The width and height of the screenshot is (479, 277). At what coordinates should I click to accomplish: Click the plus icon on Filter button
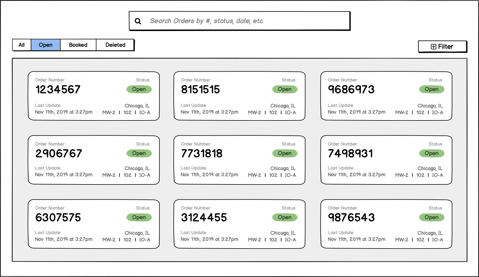tap(434, 47)
